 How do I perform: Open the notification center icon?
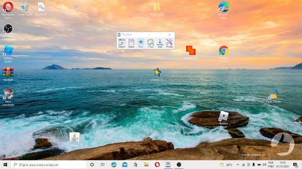tap(295, 165)
